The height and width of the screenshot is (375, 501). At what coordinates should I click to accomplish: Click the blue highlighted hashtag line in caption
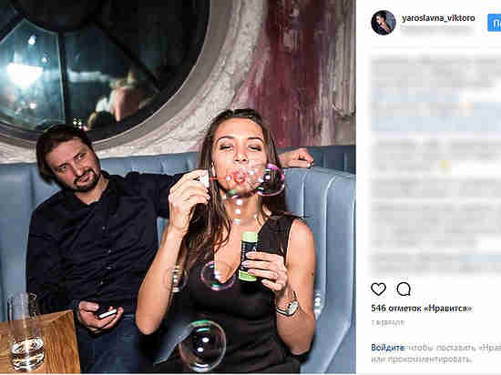coord(435,124)
